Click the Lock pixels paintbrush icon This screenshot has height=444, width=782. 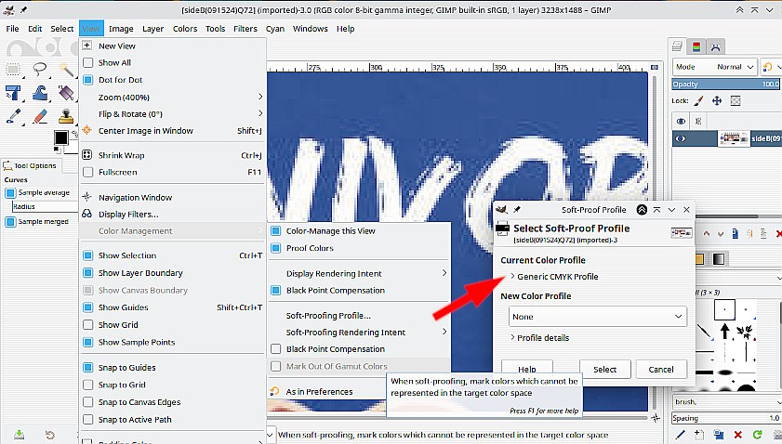click(x=698, y=100)
